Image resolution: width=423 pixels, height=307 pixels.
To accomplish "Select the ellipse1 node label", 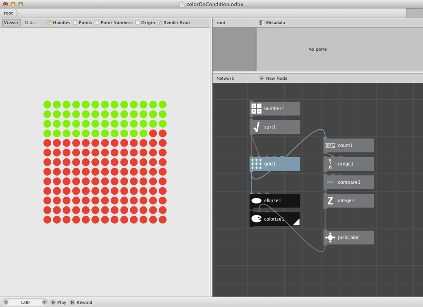I will (272, 201).
